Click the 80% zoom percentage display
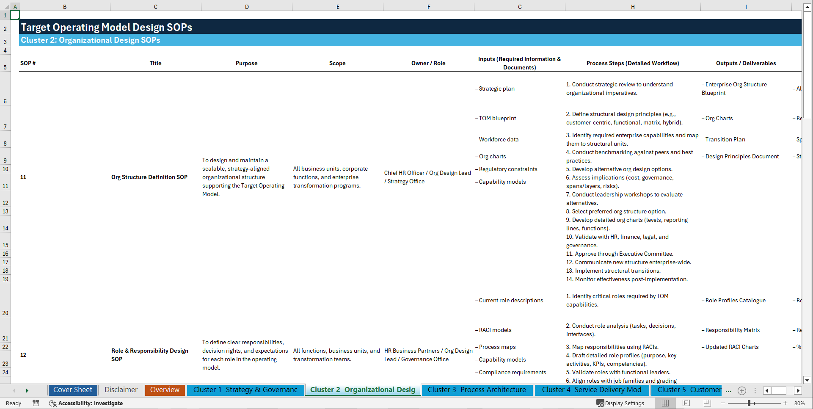Screen dimensions: 813x409 click(x=799, y=403)
